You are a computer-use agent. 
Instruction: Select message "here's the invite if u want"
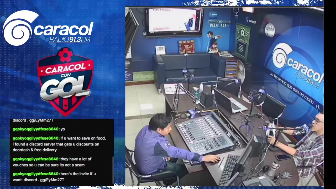click(x=54, y=177)
